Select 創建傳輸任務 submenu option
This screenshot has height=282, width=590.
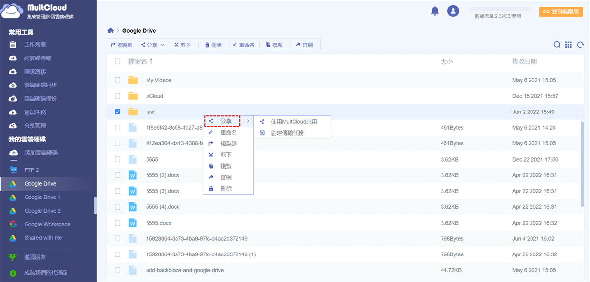[292, 133]
